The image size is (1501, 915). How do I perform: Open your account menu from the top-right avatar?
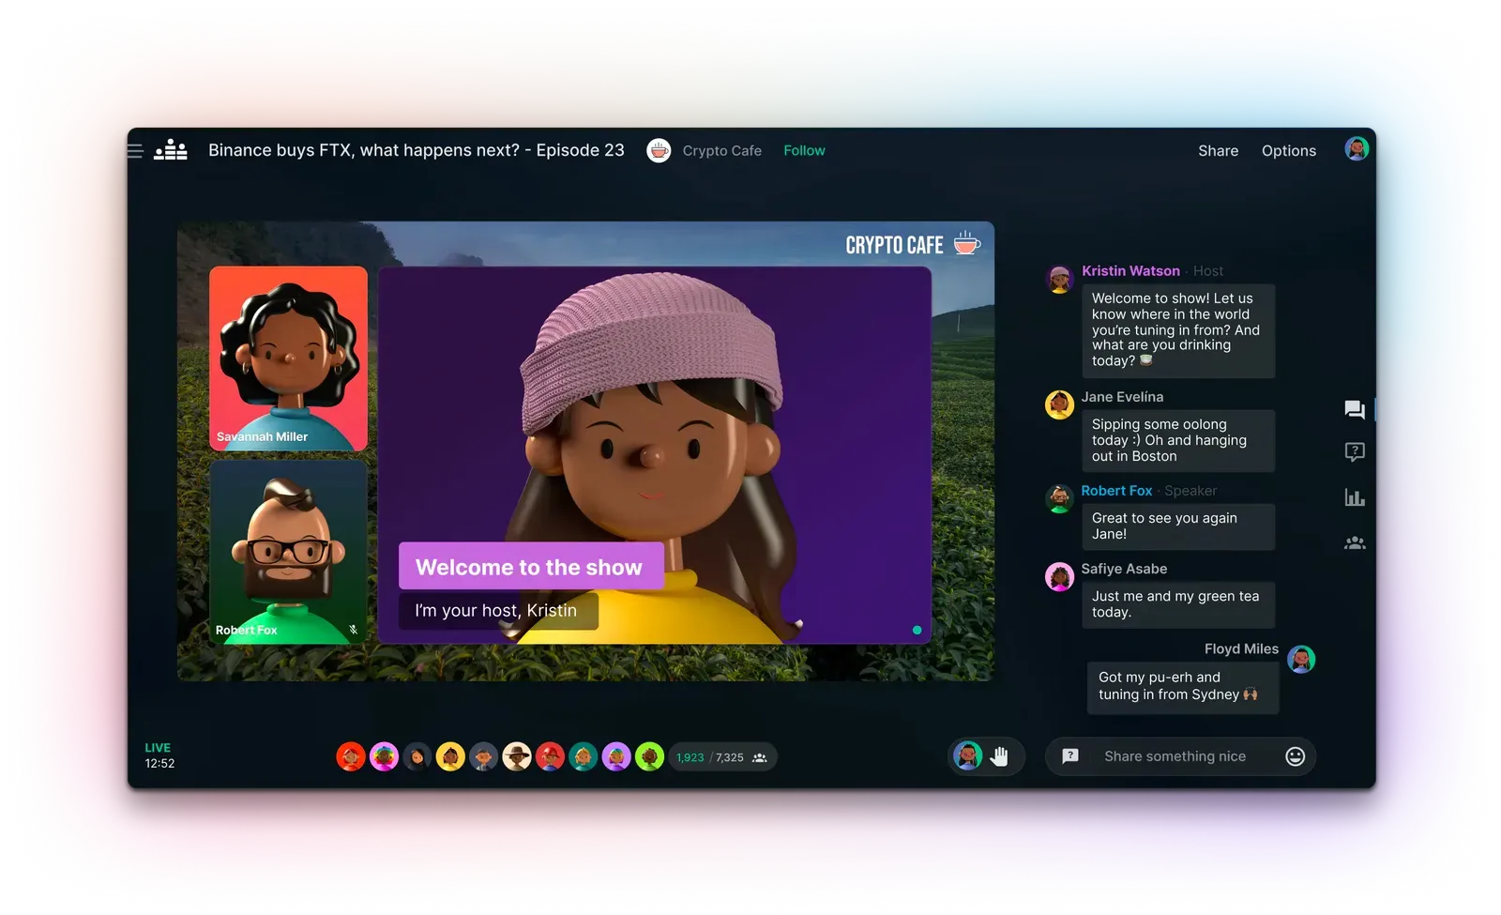(1357, 148)
